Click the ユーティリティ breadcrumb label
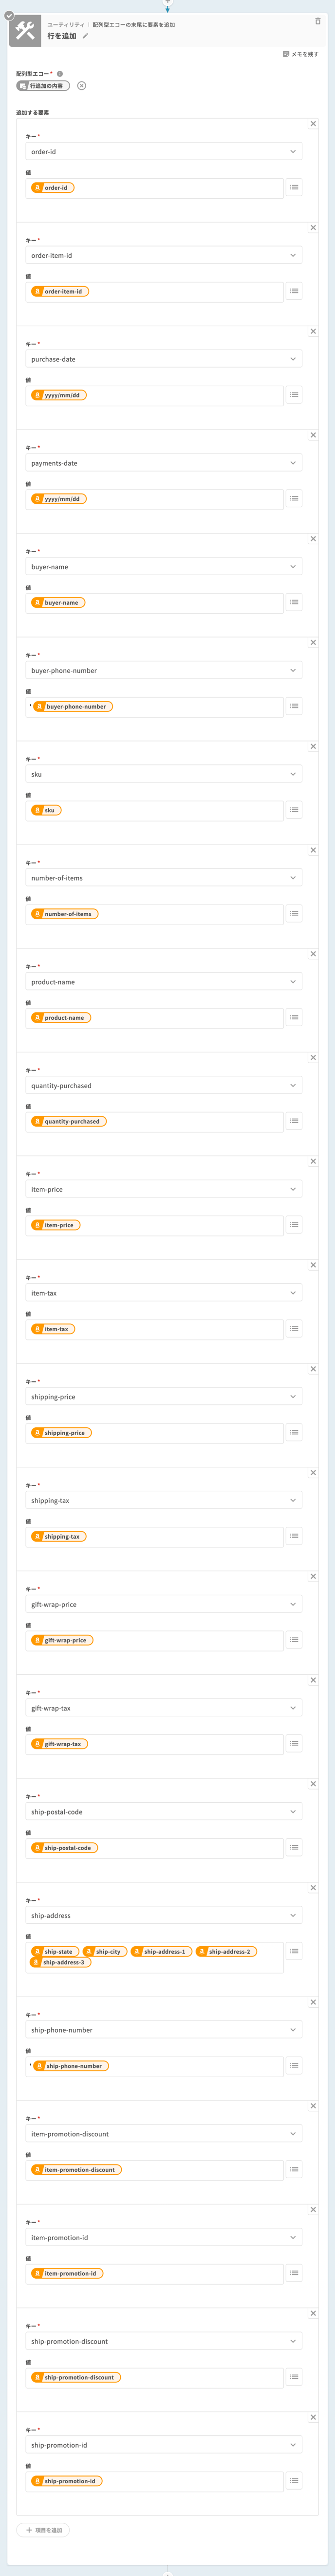The height and width of the screenshot is (2576, 335). click(66, 24)
